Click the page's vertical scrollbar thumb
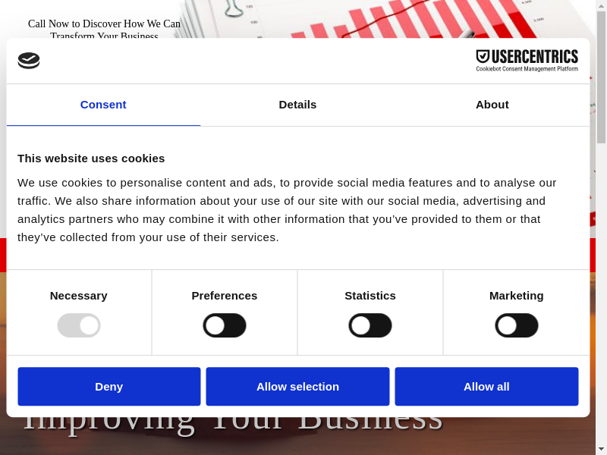 pos(601,76)
